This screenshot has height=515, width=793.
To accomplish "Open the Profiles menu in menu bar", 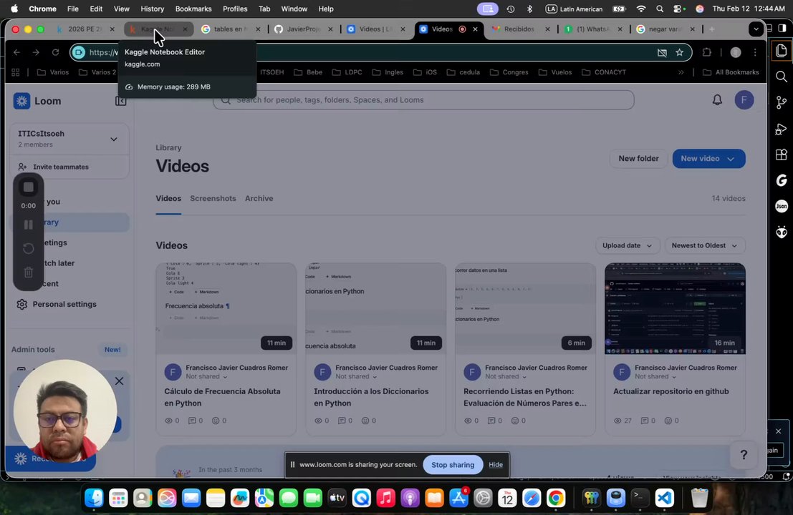I will coord(235,9).
